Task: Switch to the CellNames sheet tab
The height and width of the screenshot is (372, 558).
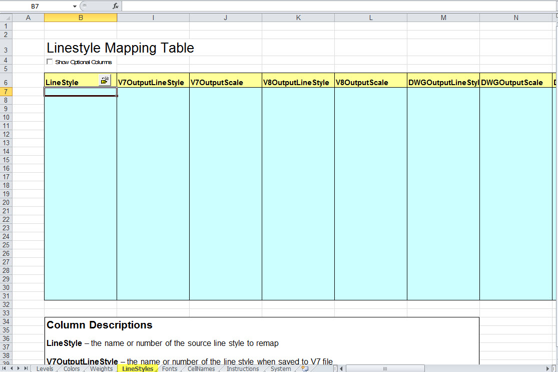Action: (201, 369)
